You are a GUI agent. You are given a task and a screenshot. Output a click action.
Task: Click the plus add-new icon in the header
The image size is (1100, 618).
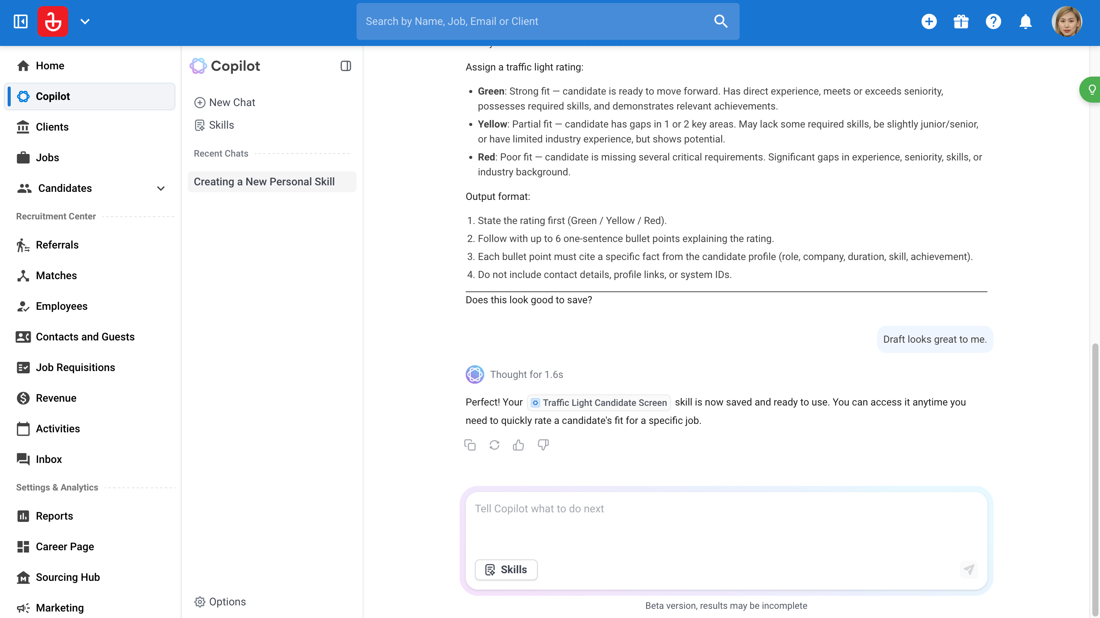point(929,21)
